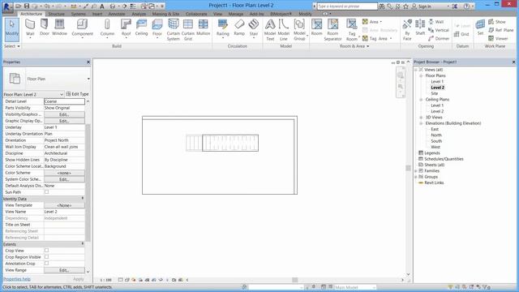The width and height of the screenshot is (519, 292).
Task: Click Edit for Graphic Display Options
Action: tap(64, 121)
